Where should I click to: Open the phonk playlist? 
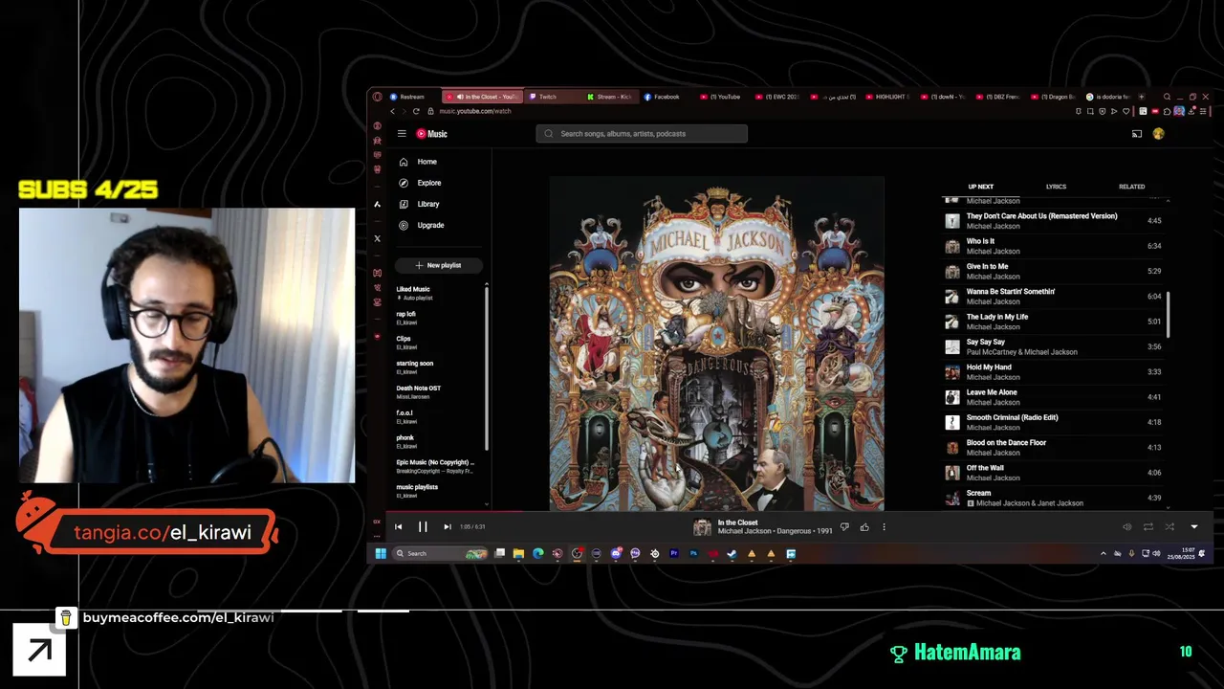click(x=438, y=441)
